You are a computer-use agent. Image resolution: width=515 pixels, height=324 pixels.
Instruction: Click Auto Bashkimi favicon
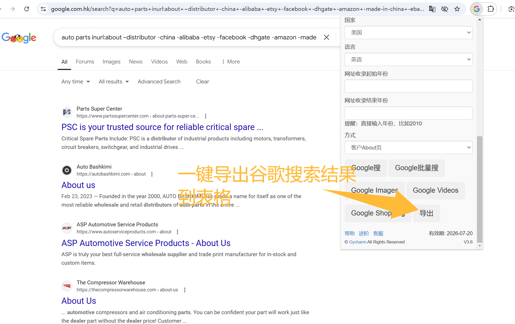pos(67,170)
